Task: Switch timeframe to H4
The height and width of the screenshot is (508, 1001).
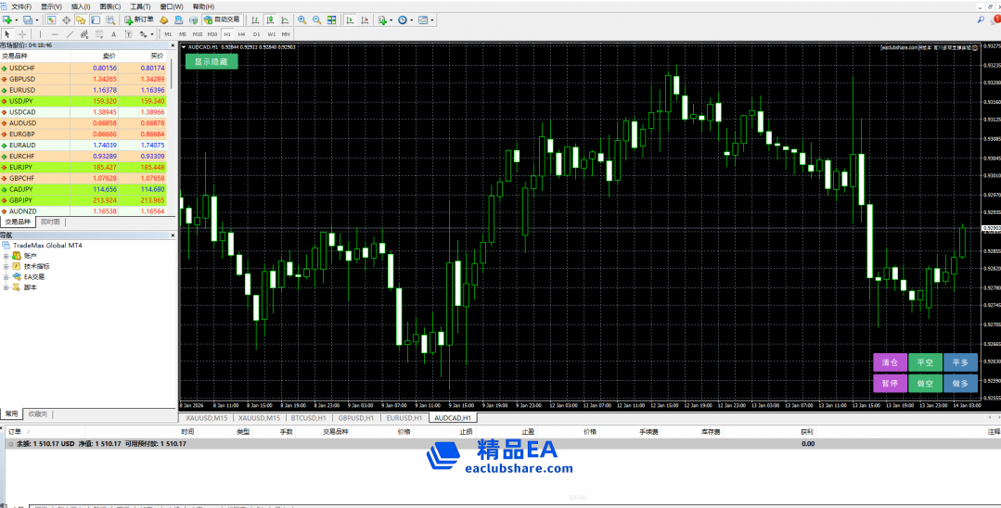Action: (x=241, y=33)
